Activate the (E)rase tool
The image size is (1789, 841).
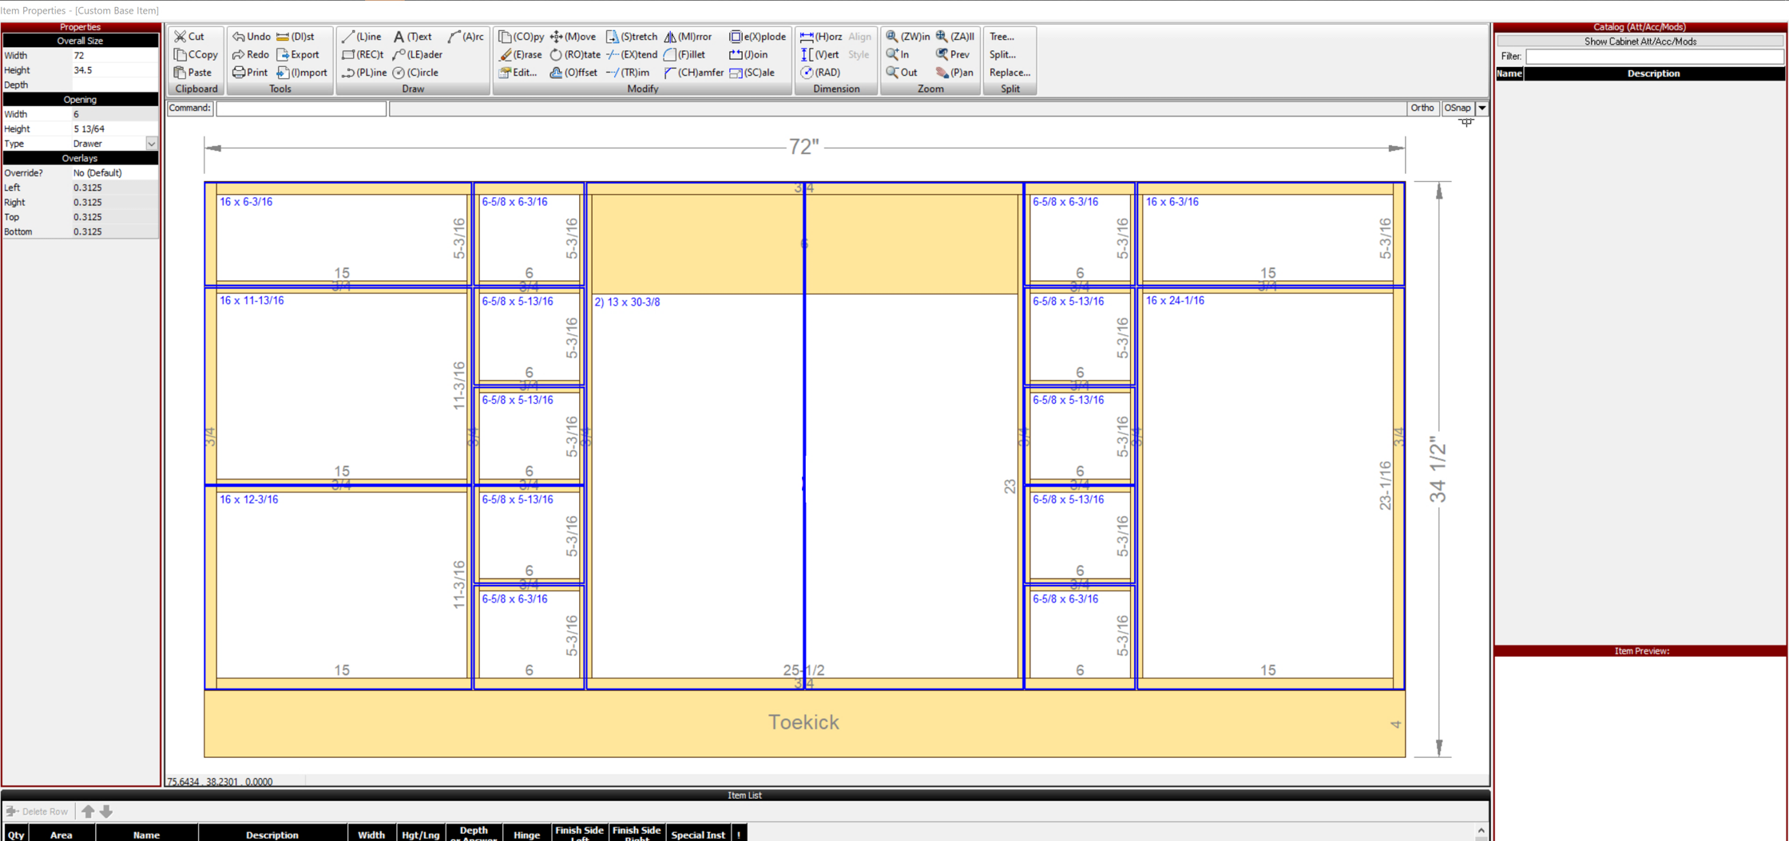[520, 54]
